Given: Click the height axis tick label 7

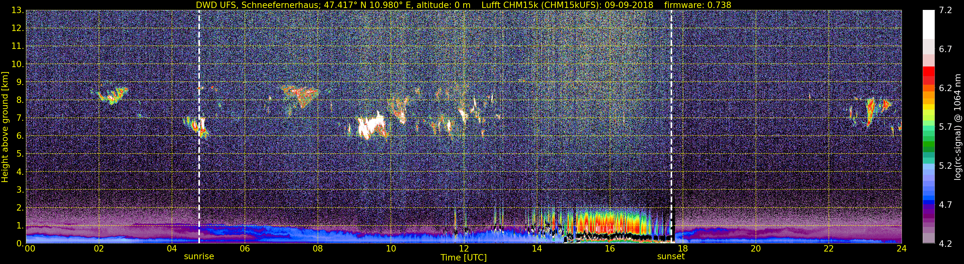Looking at the screenshot, I should tap(20, 118).
